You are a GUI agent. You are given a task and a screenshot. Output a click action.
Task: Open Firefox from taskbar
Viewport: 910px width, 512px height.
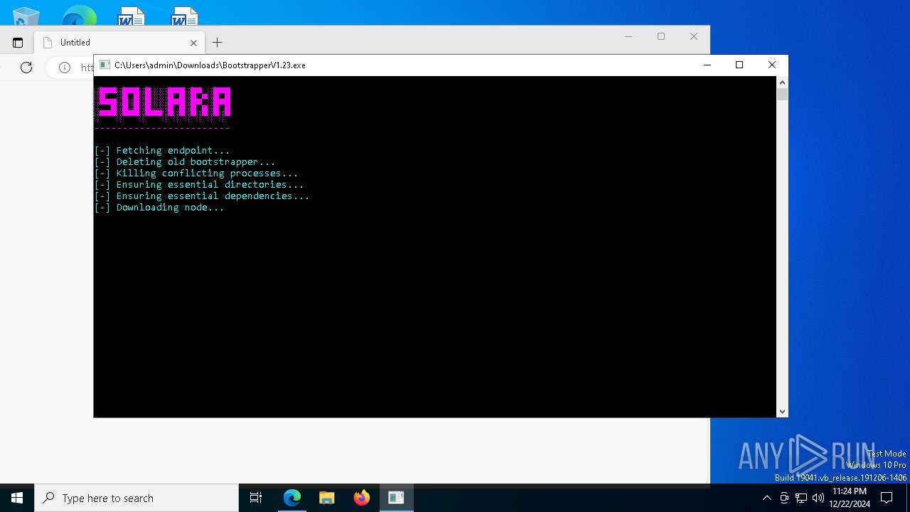tap(362, 498)
